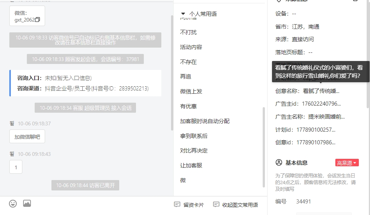Click the 广告主名称 提米映画 row

(x=310, y=116)
